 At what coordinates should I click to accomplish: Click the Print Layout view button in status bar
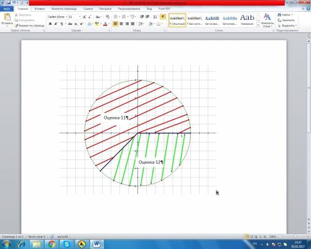coord(247,237)
